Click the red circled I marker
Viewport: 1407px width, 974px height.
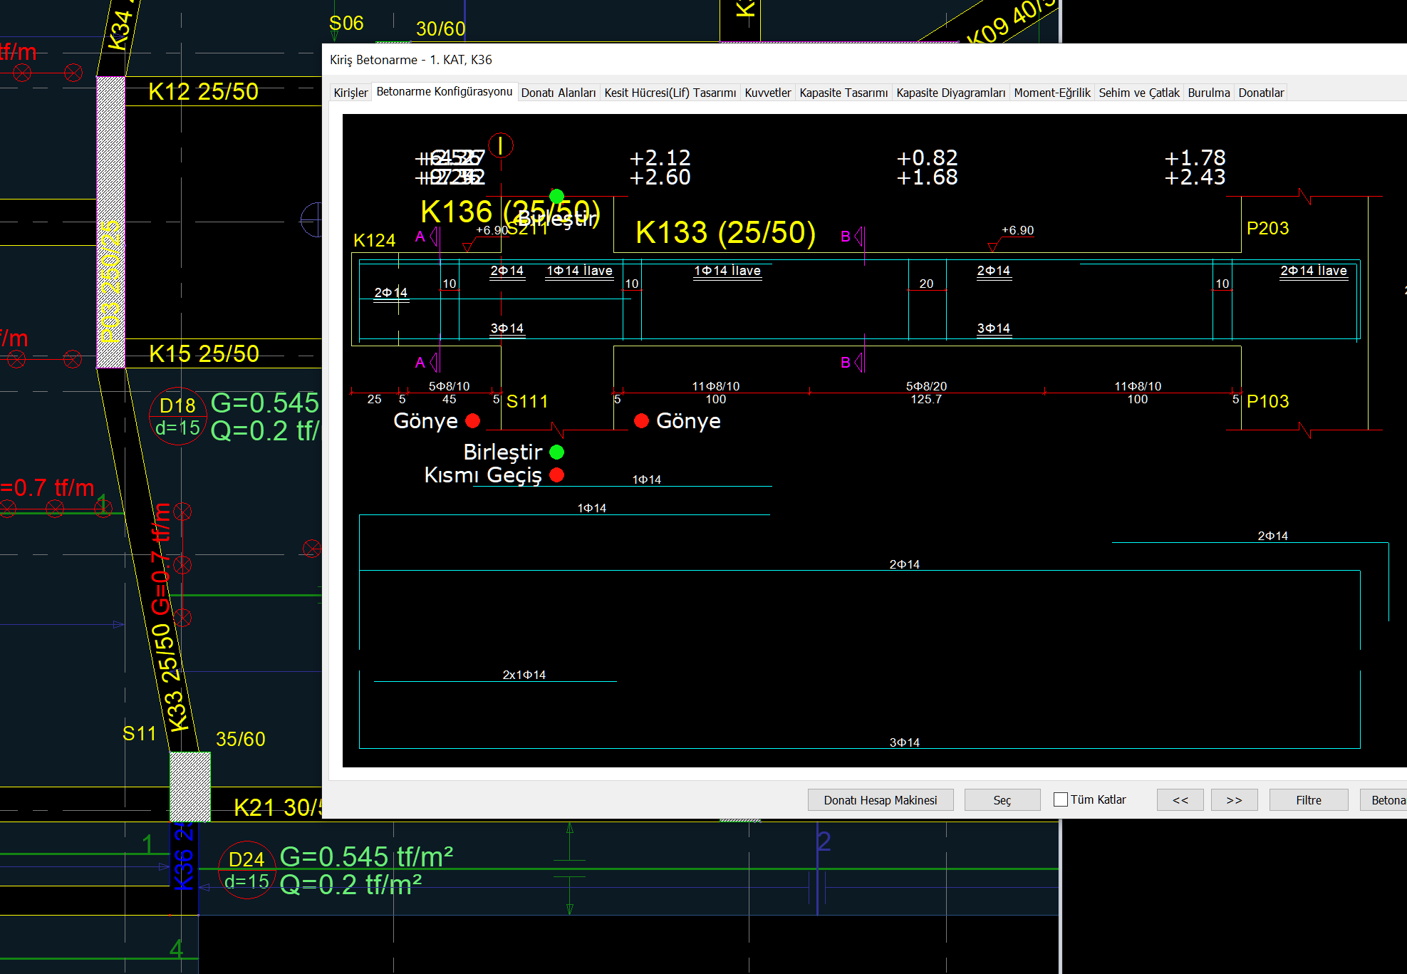tap(501, 145)
